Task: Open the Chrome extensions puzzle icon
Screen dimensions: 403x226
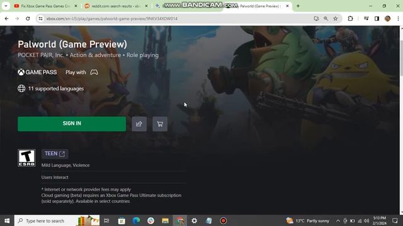Action: [350, 18]
